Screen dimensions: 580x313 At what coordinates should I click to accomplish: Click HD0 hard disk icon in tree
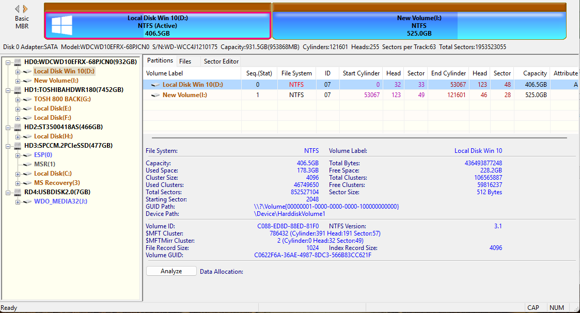(x=18, y=62)
